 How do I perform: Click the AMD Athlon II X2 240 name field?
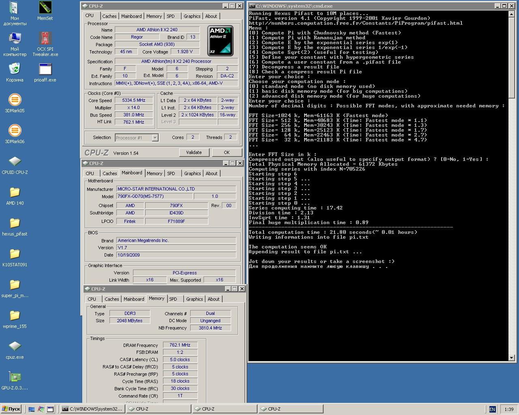pyautogui.click(x=157, y=30)
